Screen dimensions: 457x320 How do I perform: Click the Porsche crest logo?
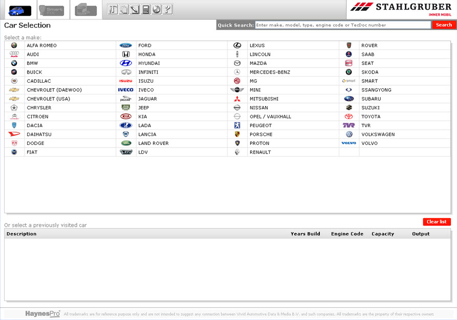237,134
